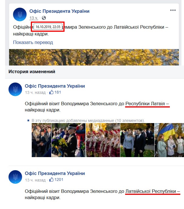Open the three-dot post options menu

click(x=173, y=10)
